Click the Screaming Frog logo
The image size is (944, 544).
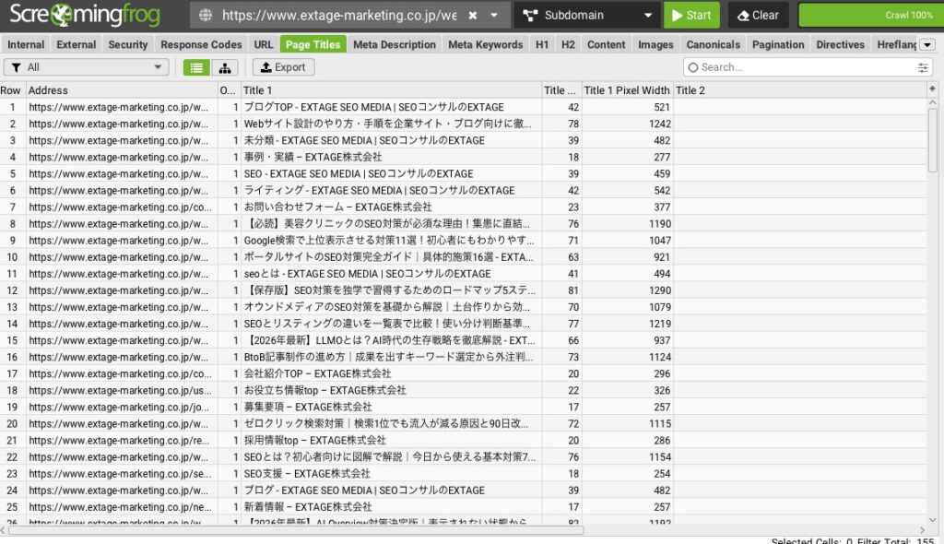click(x=85, y=16)
